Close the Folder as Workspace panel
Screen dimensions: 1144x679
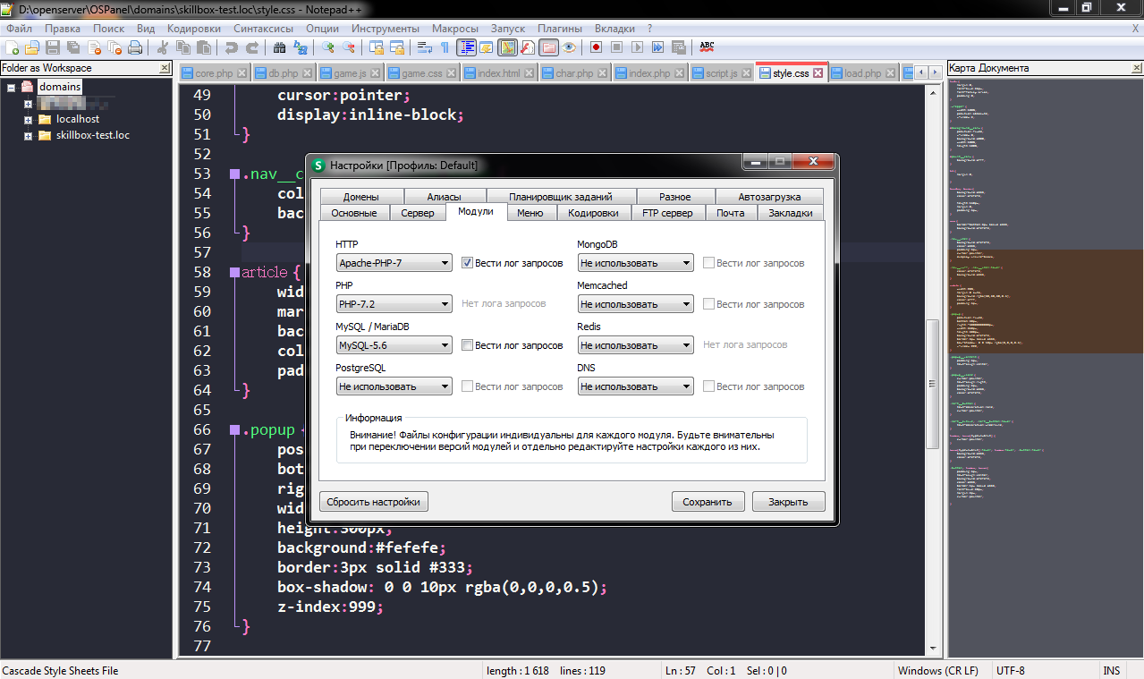(165, 68)
